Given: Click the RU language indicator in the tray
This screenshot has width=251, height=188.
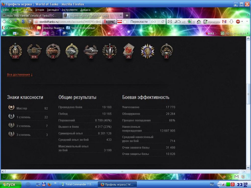Looking at the screenshot, I should point(212,184).
